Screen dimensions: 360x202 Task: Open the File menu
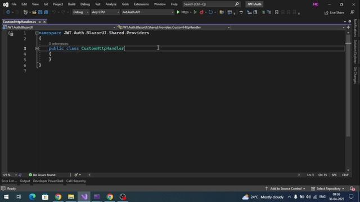13,4
